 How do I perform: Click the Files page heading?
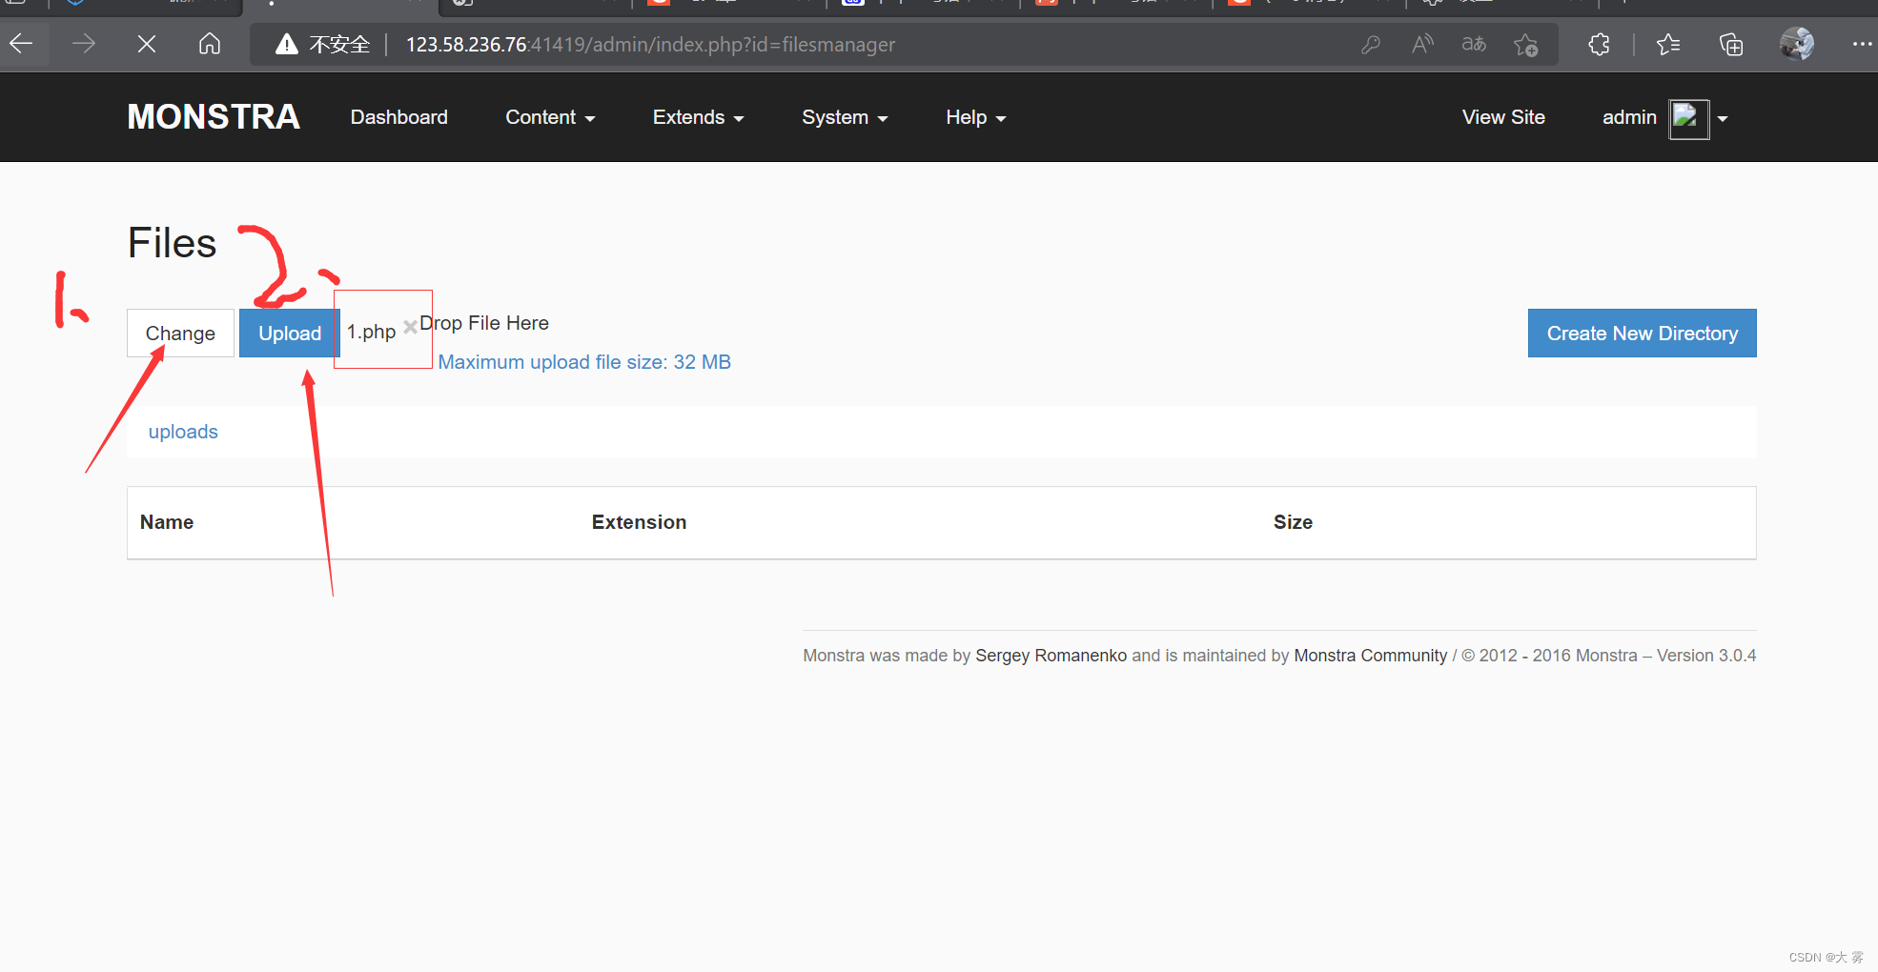tap(173, 243)
